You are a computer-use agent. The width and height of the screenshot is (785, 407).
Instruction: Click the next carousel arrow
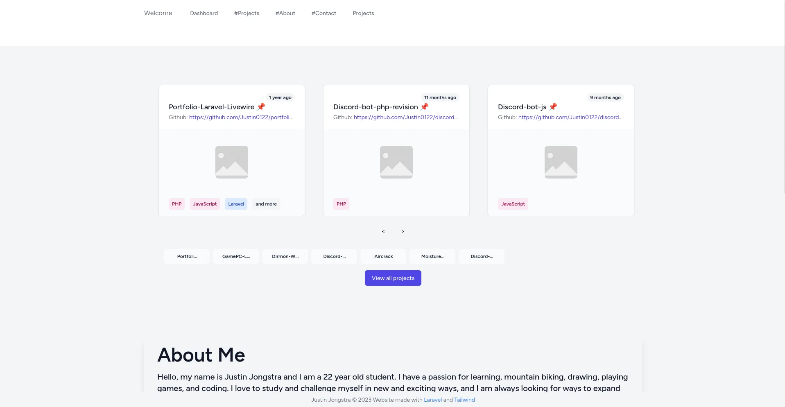403,231
